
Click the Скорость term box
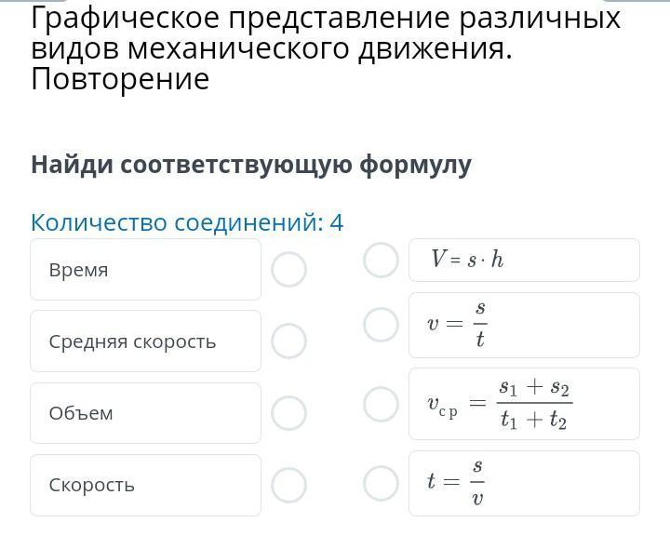[145, 485]
